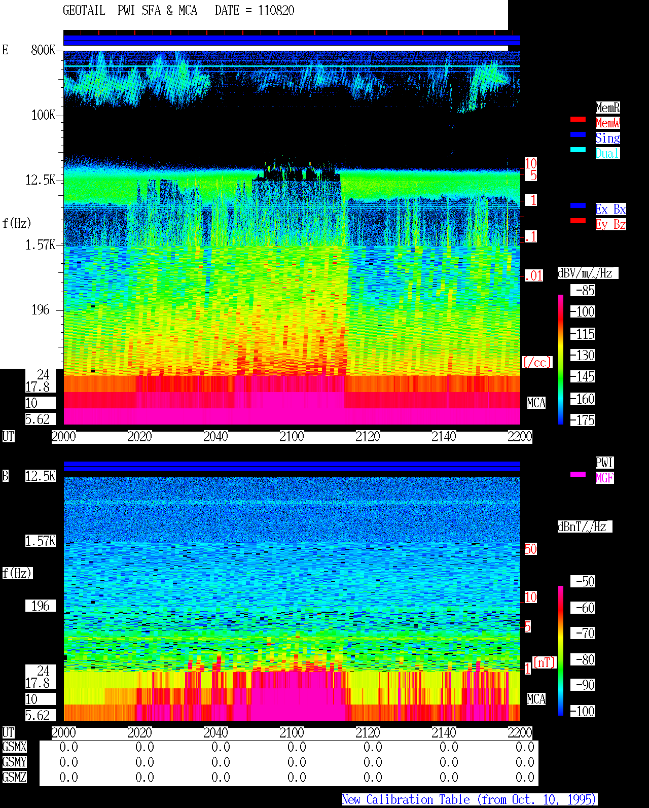
Task: Click the blue status bar above E spectrogram
Action: pos(292,41)
